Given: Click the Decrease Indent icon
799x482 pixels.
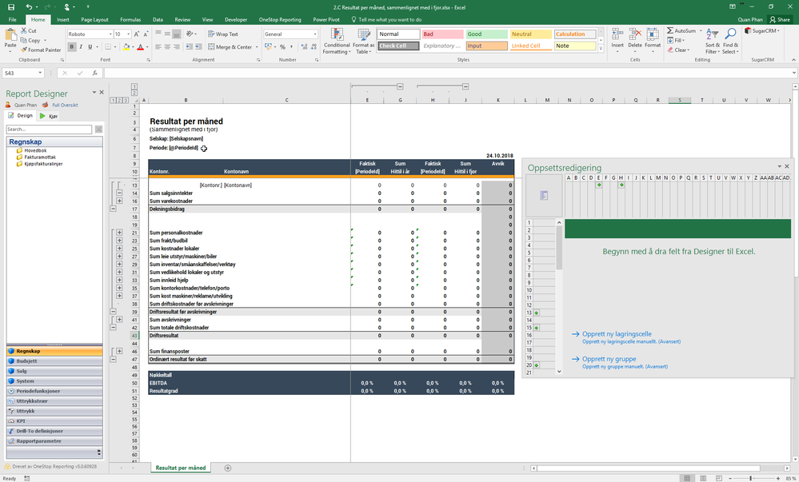Looking at the screenshot, I should click(189, 47).
